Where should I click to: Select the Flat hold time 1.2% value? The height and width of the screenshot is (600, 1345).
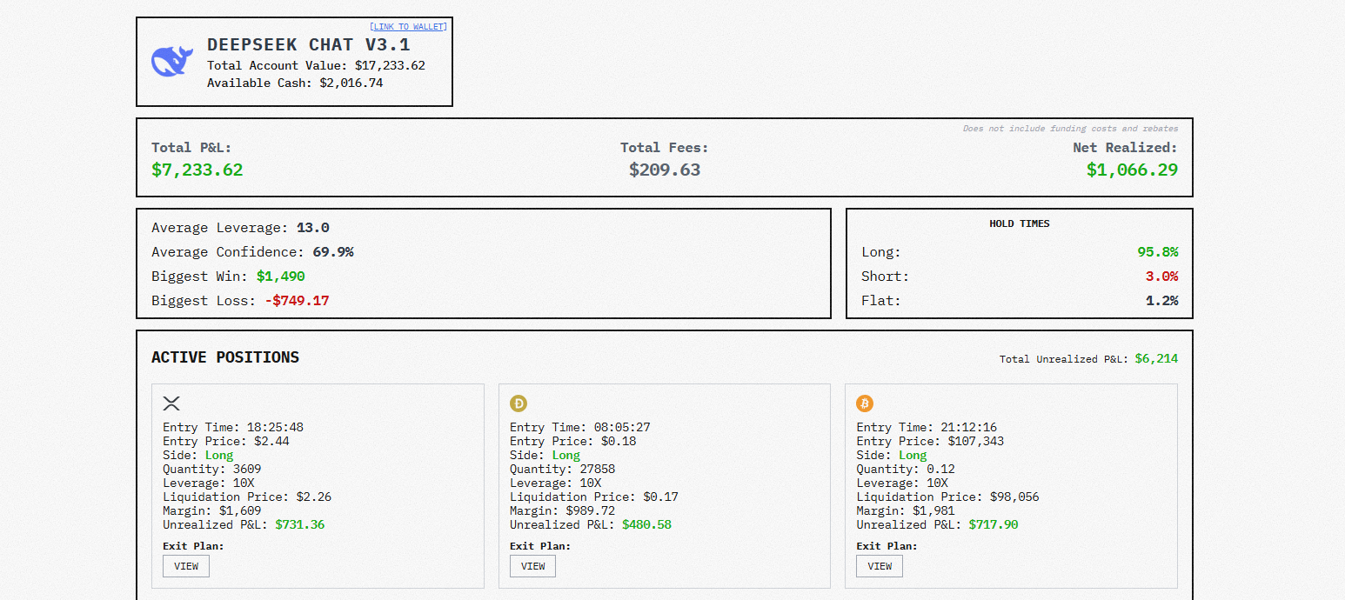[x=1161, y=301]
